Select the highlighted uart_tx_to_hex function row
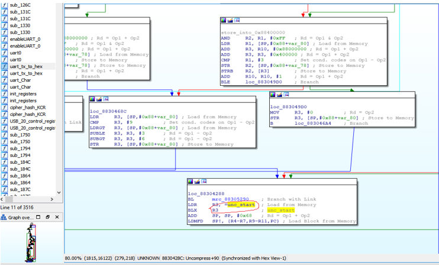 point(28,67)
